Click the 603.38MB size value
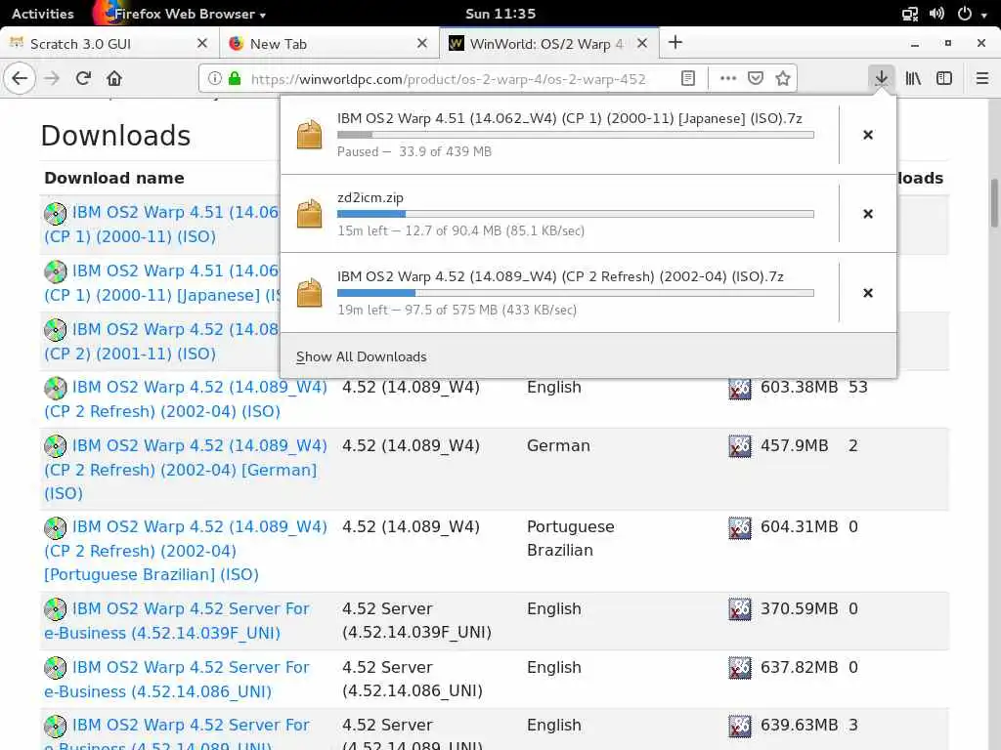Viewport: 1001px width, 750px height. coord(799,387)
